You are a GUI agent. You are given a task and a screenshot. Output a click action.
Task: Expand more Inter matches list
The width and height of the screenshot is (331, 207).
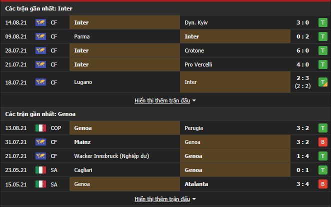click(x=165, y=100)
